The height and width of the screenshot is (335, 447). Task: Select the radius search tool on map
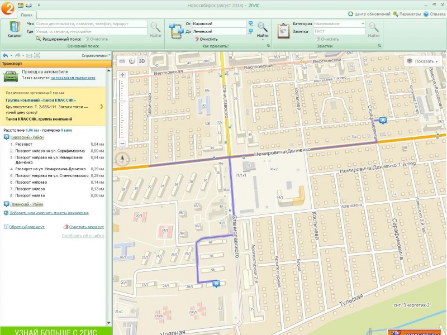coord(132,61)
